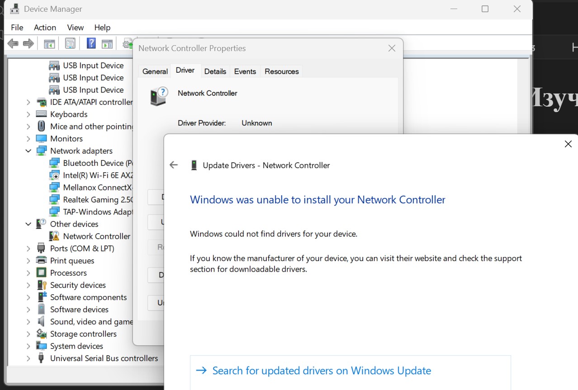
Task: Click the Storage controllers category icon
Action: point(42,334)
